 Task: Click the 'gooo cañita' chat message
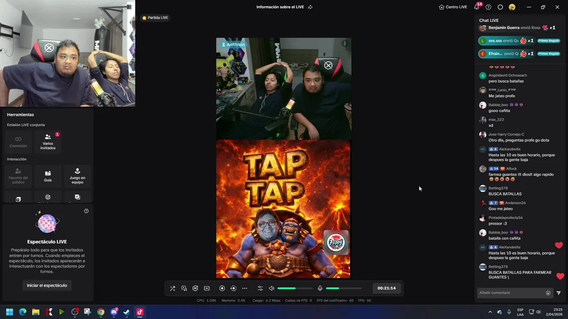499,111
